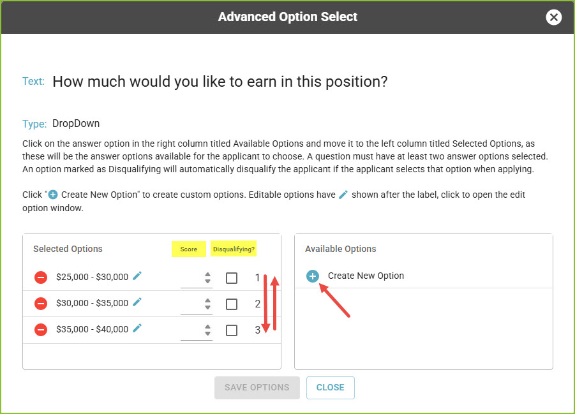
Task: Edit the $30,000 - $35,000 option label
Action: [137, 302]
